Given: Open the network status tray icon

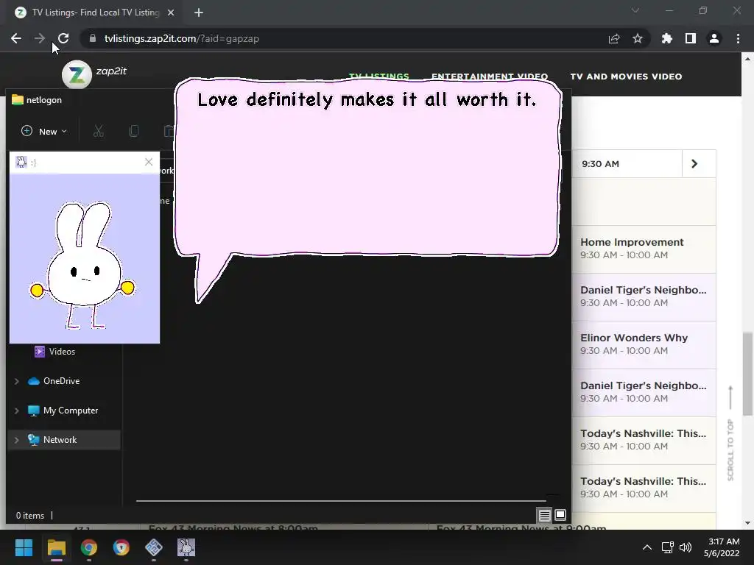Looking at the screenshot, I should coord(667,547).
